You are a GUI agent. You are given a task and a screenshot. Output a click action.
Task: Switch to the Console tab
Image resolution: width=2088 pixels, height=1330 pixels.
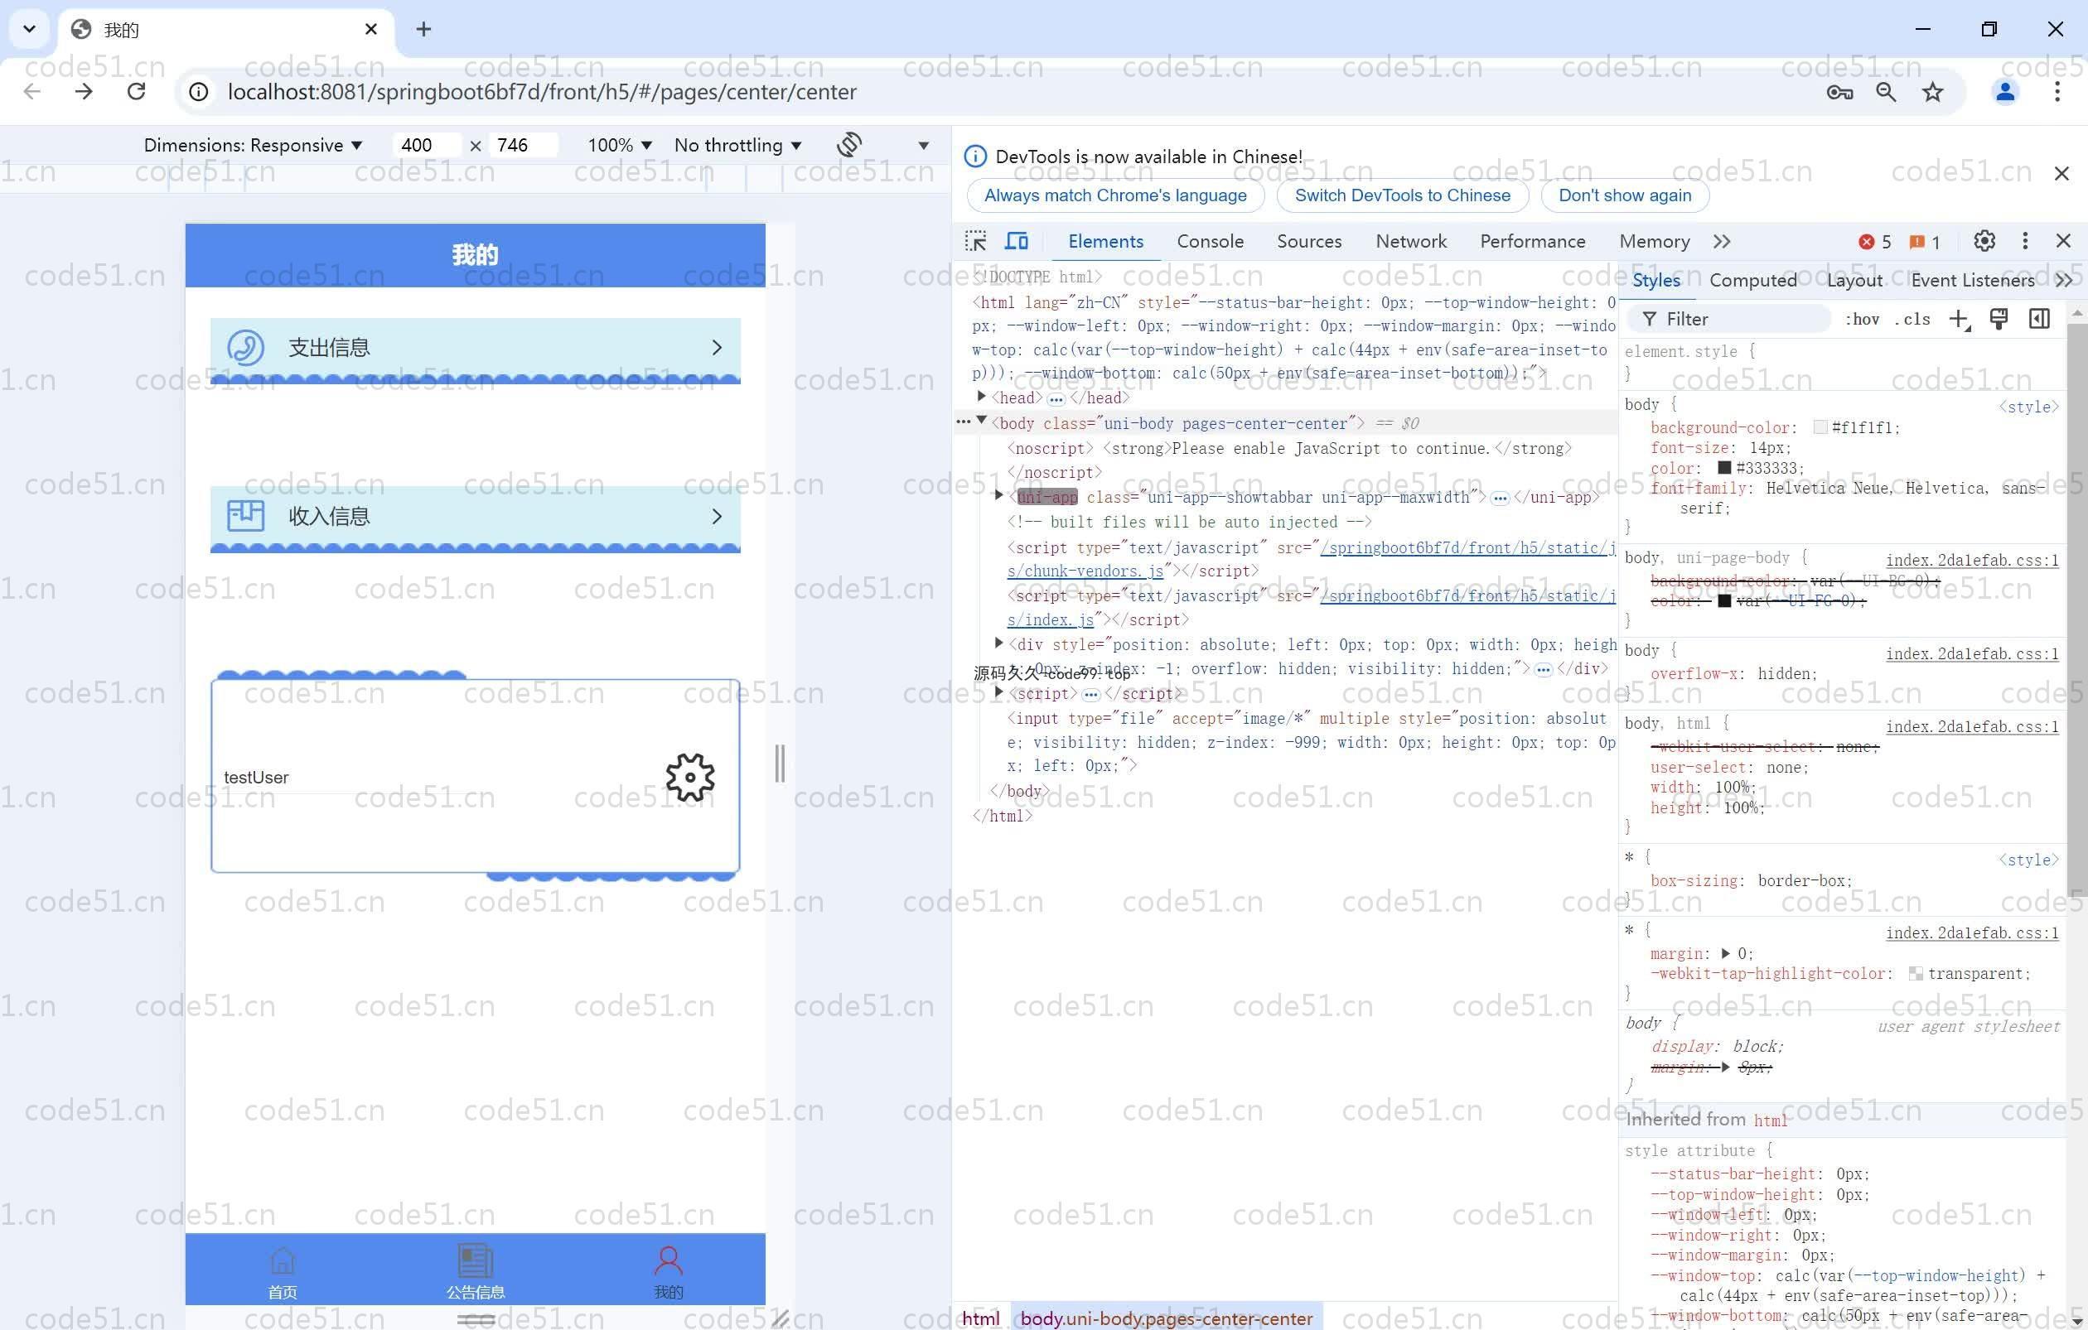pyautogui.click(x=1210, y=242)
